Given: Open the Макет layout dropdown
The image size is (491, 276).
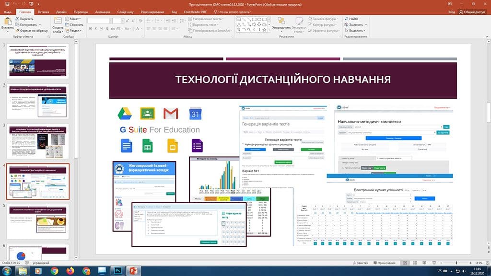Looking at the screenshot, I should 73,19.
